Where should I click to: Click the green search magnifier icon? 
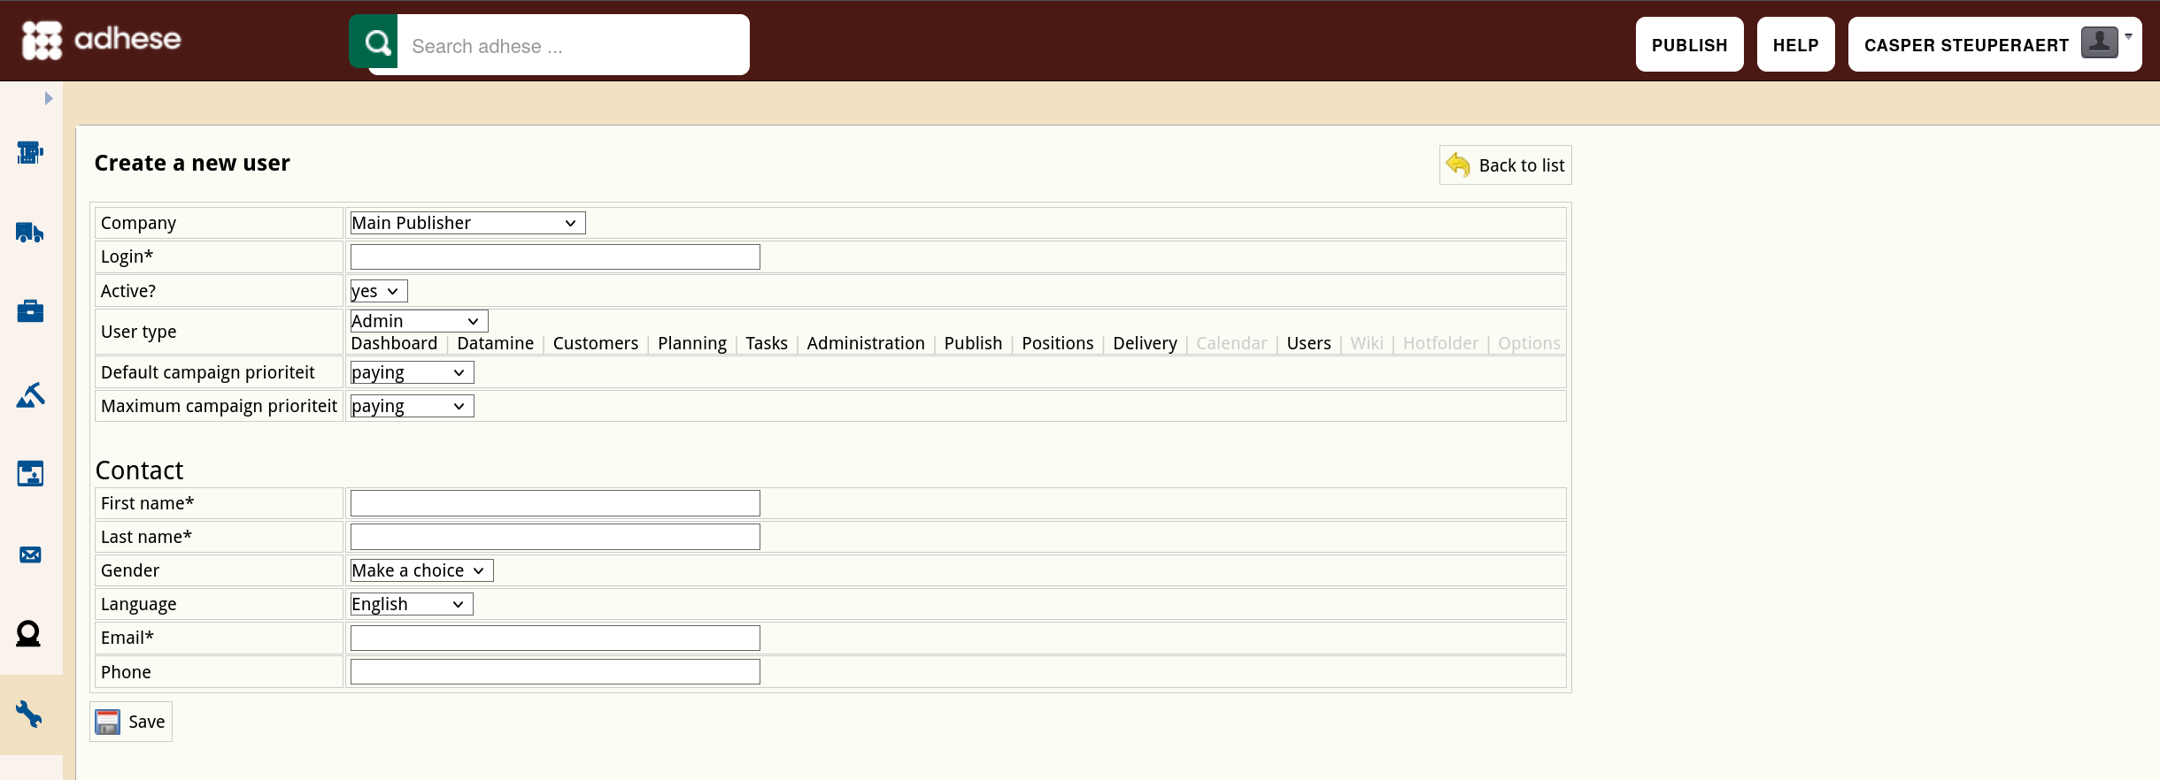pos(374,42)
